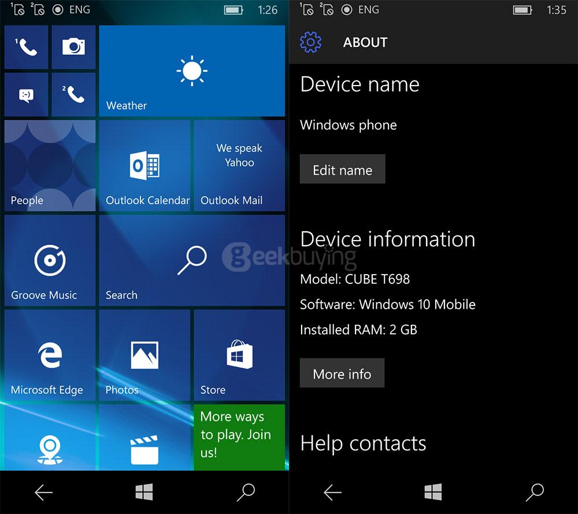Launch the Groove Music tile
The height and width of the screenshot is (514, 578).
(50, 261)
